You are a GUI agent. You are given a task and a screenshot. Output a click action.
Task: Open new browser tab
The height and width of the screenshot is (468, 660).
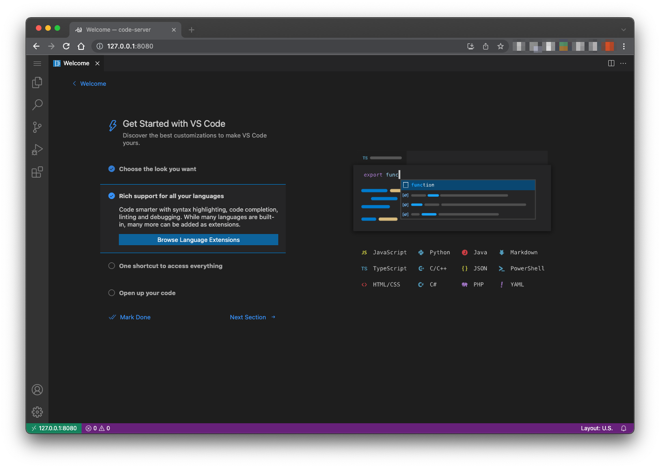click(192, 30)
